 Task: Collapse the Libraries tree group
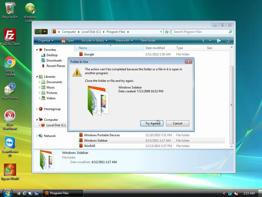(x=37, y=76)
